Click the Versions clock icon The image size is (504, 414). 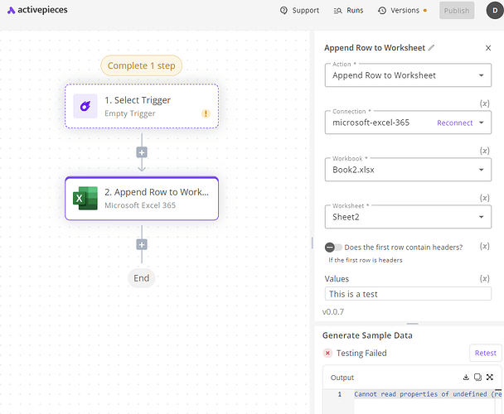tap(382, 11)
